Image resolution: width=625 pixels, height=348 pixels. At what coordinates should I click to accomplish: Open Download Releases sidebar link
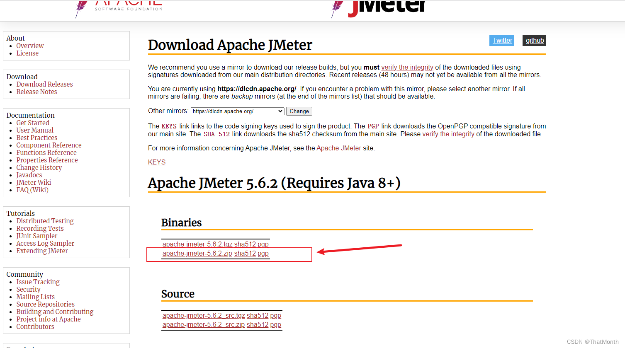[x=44, y=84]
